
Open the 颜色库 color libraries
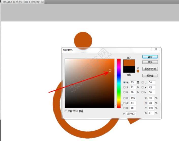point(150,76)
